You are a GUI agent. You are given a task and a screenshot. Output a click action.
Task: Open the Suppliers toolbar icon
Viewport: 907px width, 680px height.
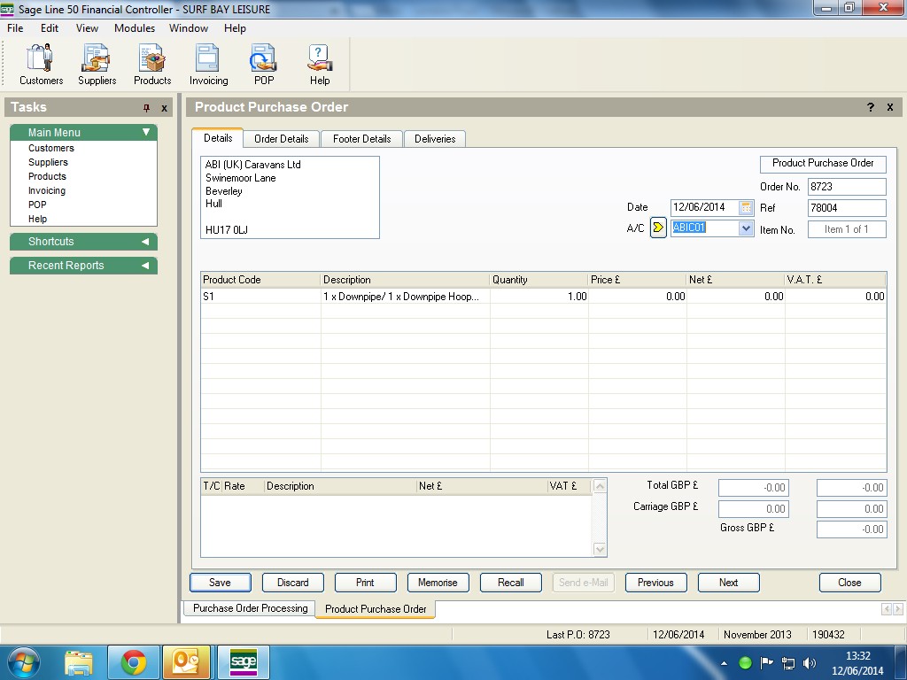click(x=97, y=65)
